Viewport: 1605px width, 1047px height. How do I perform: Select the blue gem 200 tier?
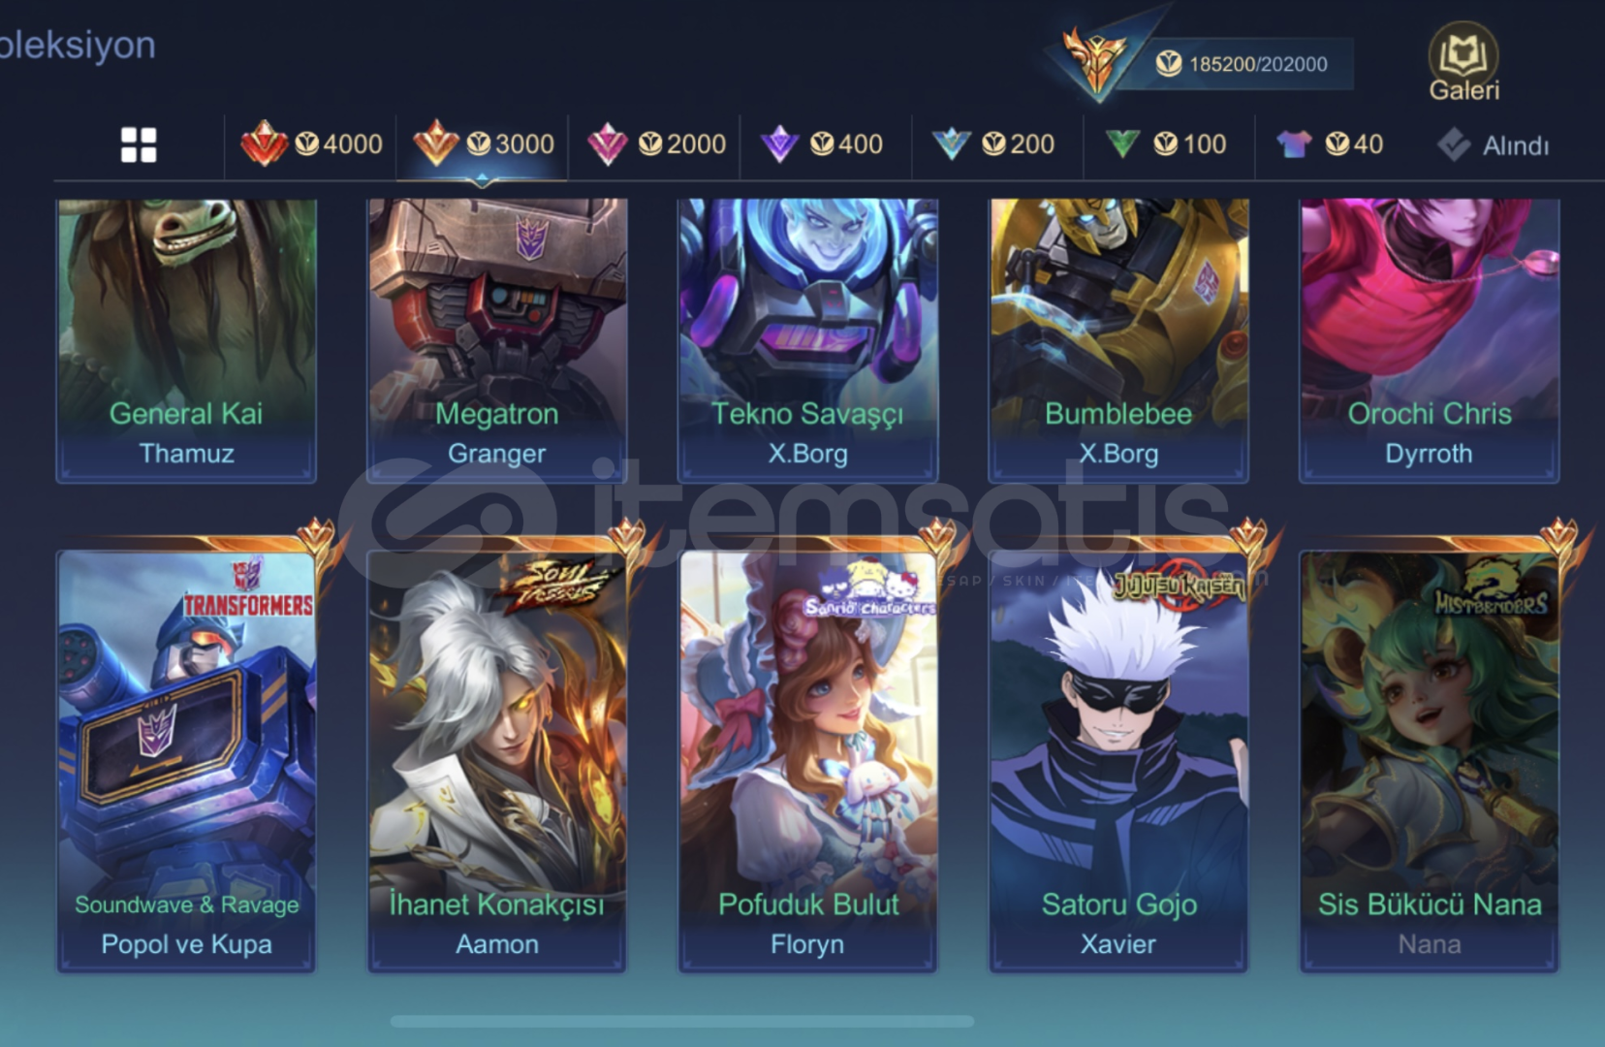tap(992, 144)
